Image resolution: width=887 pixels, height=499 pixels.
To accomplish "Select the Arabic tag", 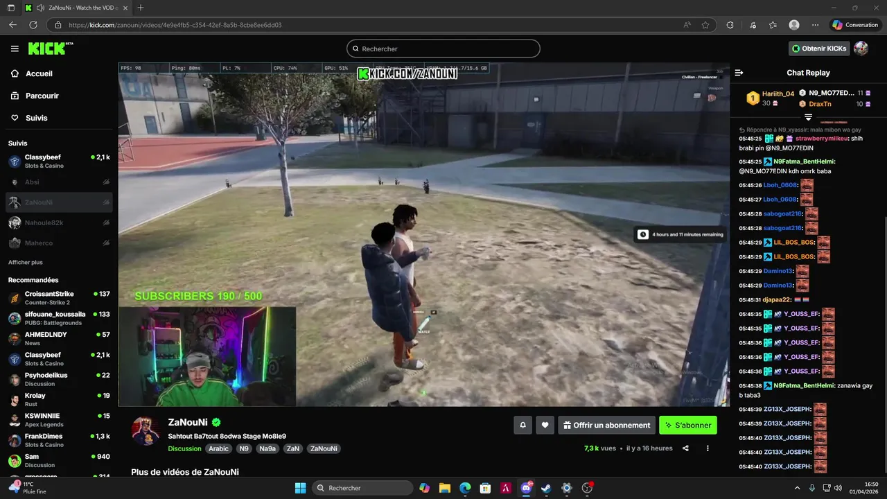I will pos(218,448).
